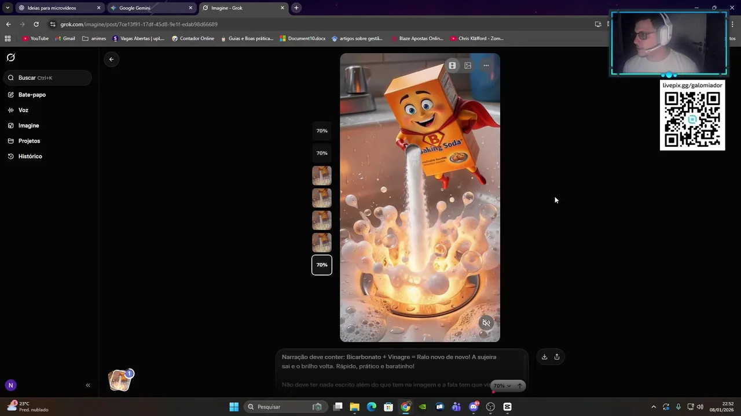The image size is (741, 416).
Task: Click the Grok logo icon in sidebar
Action: pos(10,58)
